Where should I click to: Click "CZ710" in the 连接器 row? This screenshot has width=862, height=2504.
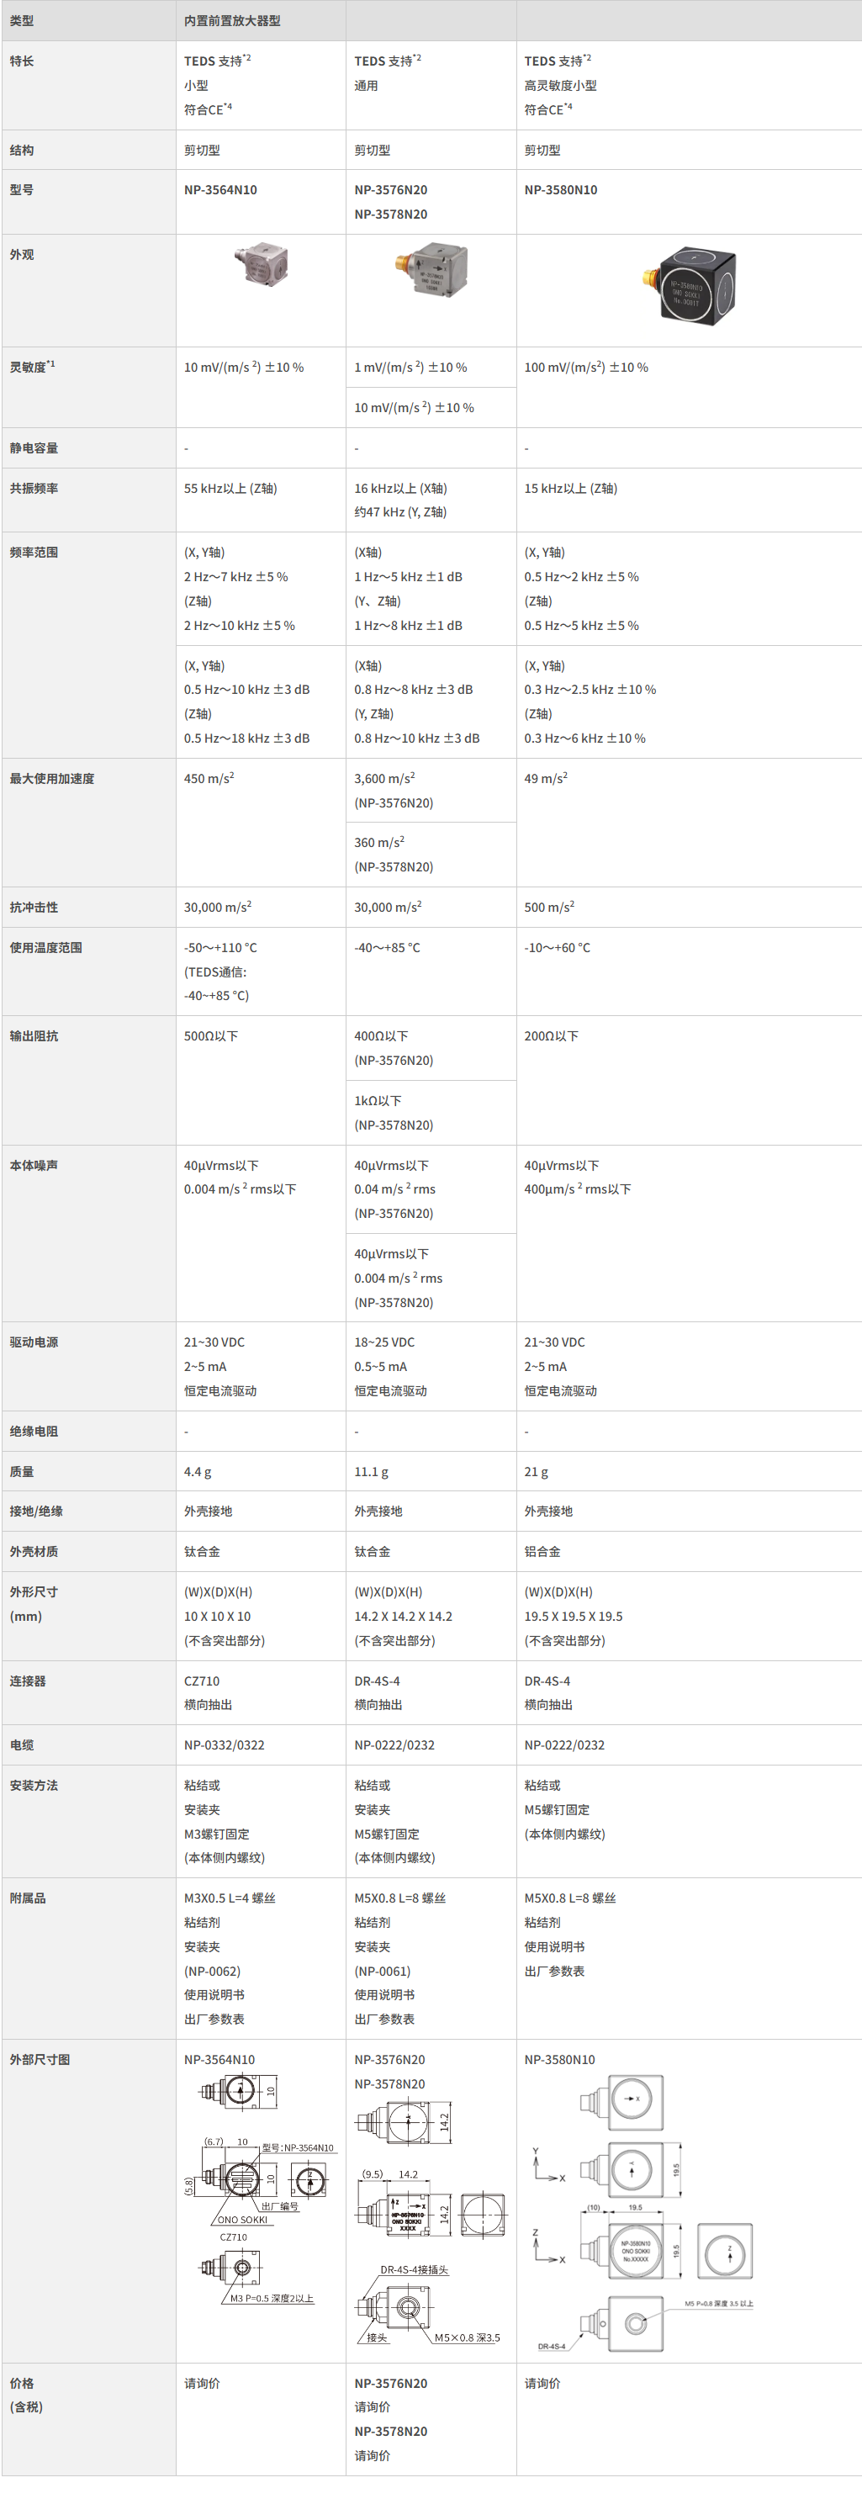click(202, 1681)
